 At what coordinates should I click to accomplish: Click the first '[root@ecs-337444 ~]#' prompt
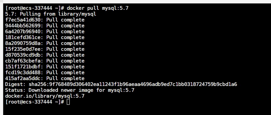coord(35,8)
